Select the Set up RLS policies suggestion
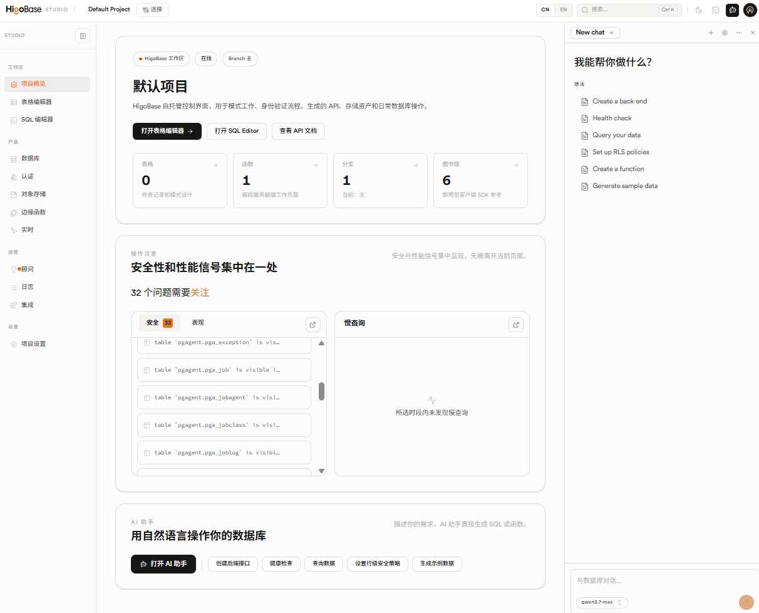This screenshot has height=613, width=759. pyautogui.click(x=621, y=152)
